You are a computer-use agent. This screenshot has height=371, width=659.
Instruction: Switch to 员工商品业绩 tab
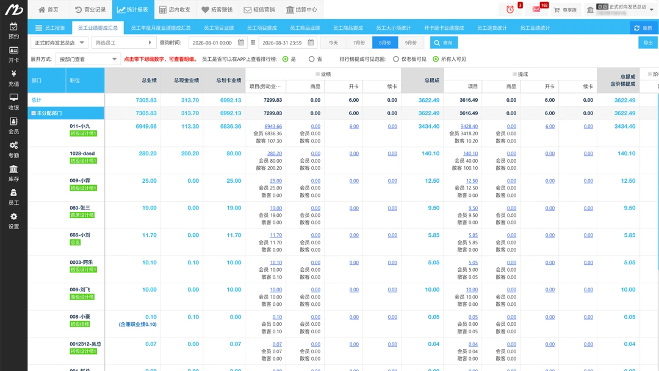click(304, 27)
